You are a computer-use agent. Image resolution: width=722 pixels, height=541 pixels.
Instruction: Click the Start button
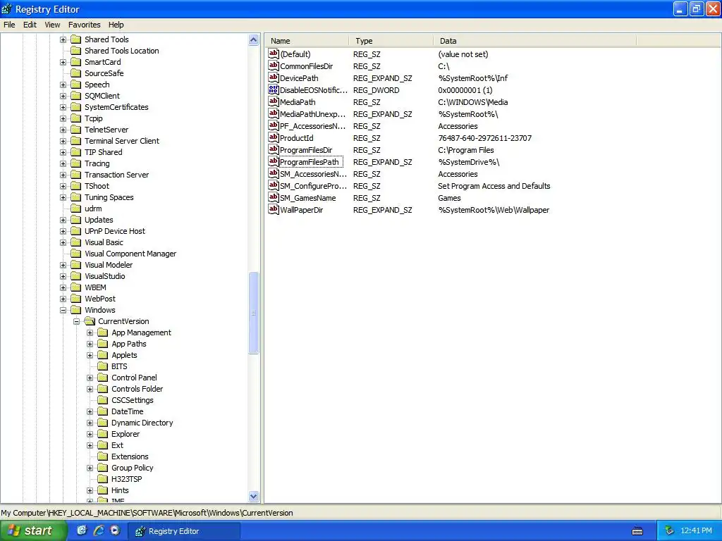(32, 530)
